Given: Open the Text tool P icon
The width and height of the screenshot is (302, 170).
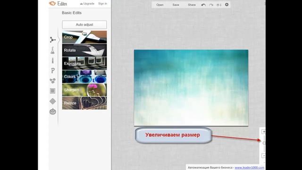Looking at the screenshot, I should [x=52, y=71].
